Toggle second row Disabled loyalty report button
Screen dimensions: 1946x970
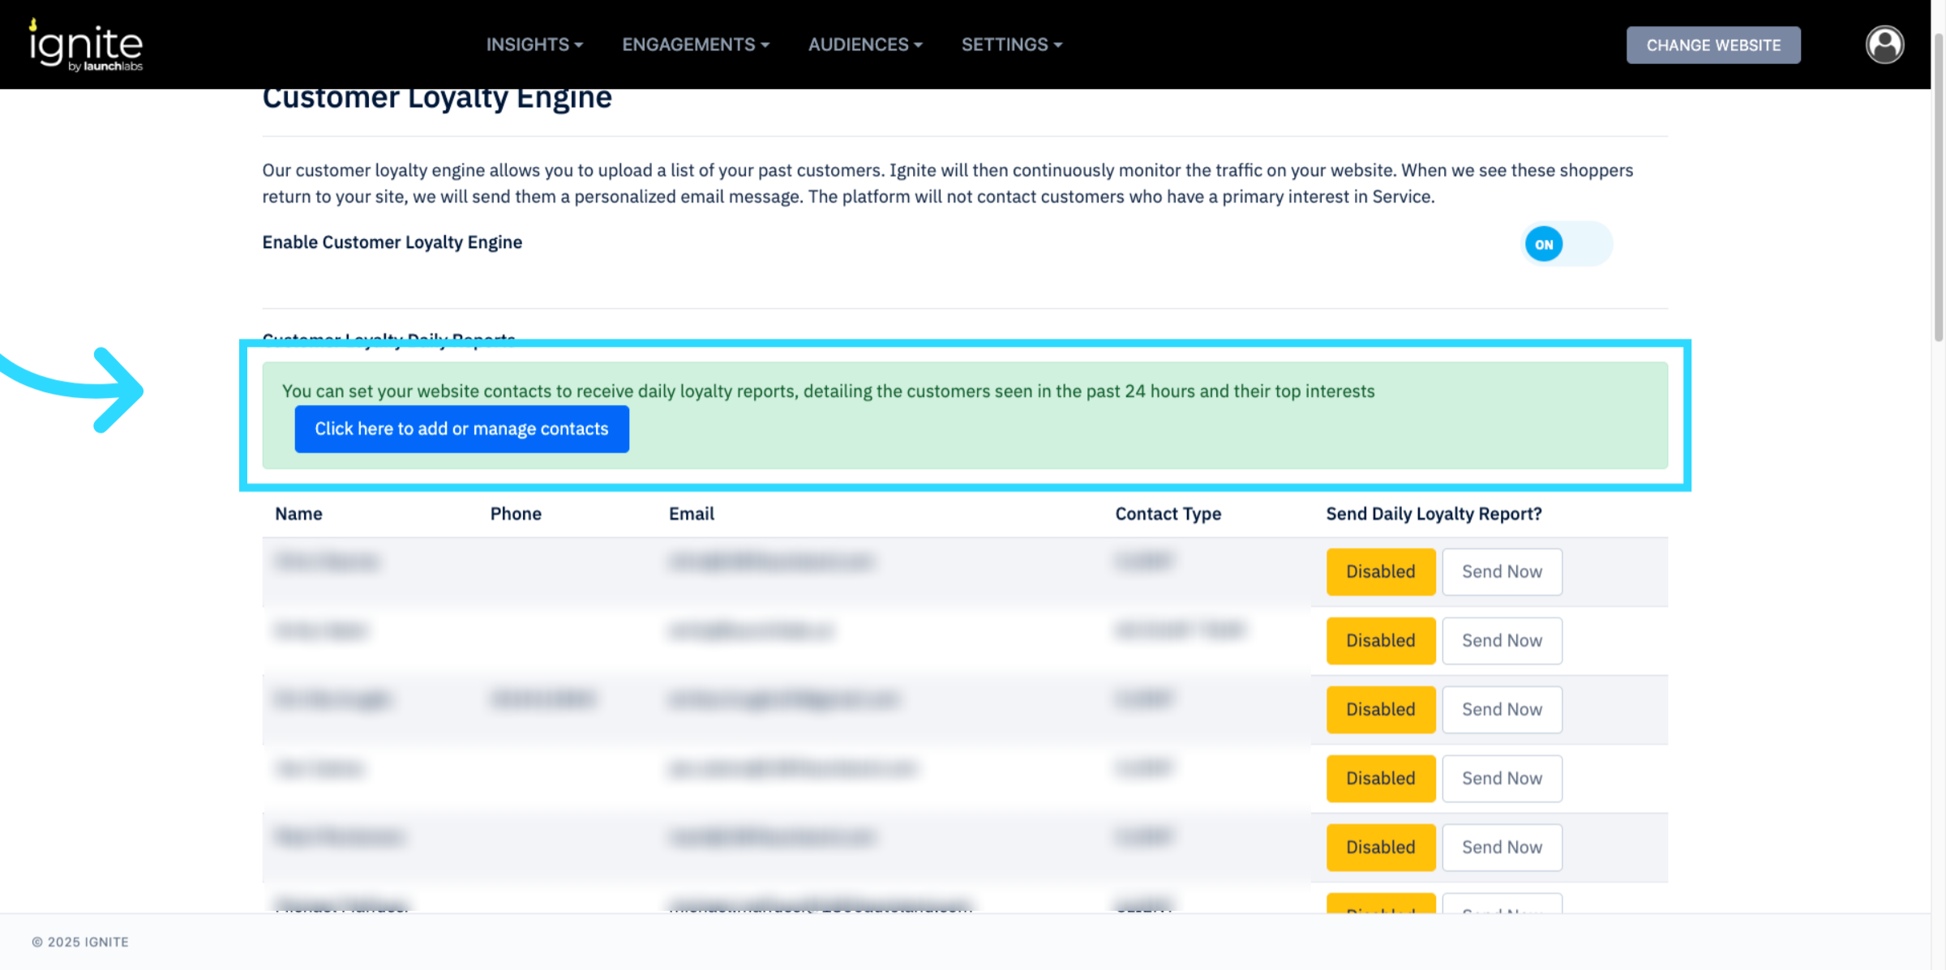(x=1380, y=640)
